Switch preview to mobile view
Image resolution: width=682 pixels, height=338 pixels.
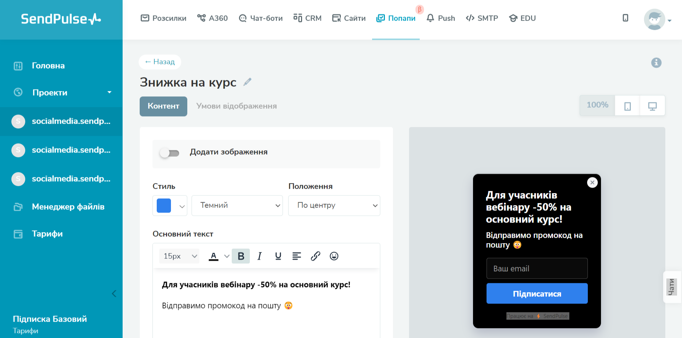pyautogui.click(x=627, y=106)
